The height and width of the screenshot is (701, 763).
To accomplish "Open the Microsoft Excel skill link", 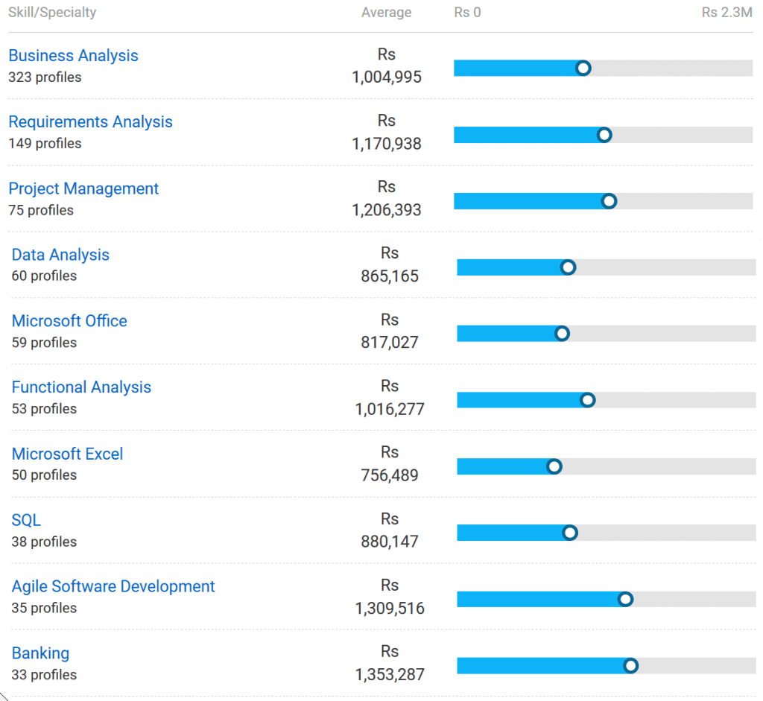I will 67,454.
